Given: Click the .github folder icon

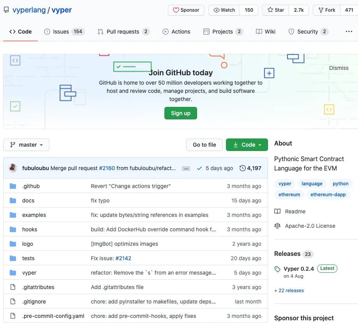Looking at the screenshot, I should (x=13, y=186).
